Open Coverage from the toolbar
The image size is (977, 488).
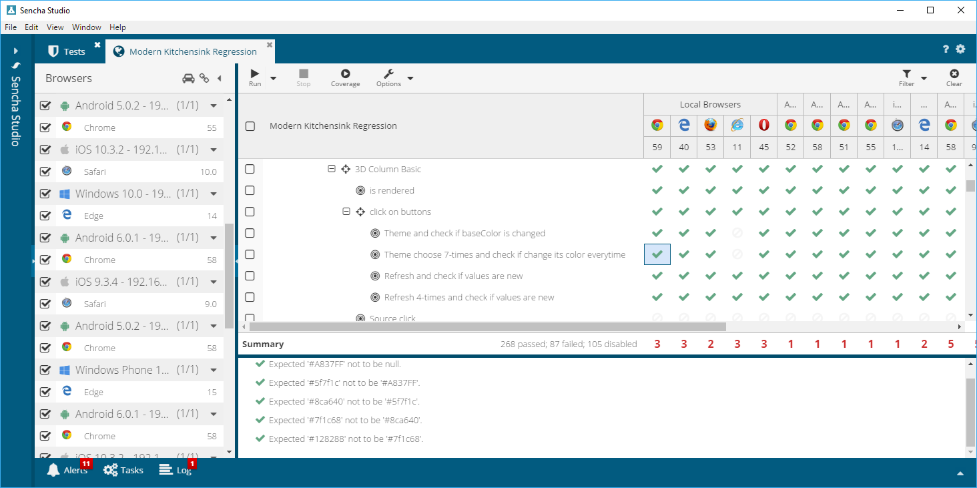[x=345, y=77]
